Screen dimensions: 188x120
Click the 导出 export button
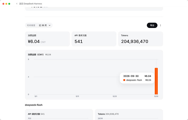point(152,25)
